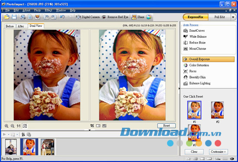
Task: Click the Save floppy disk icon
Action: tap(14, 17)
